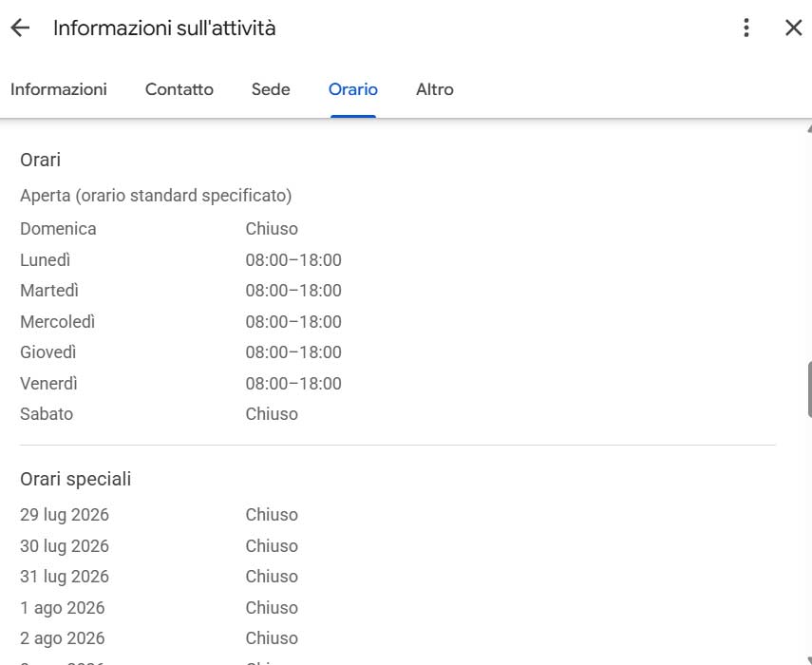Select the Sabato row label
Screen dimensions: 812x665
[47, 414]
